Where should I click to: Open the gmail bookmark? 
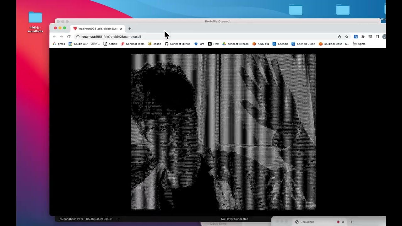point(59,44)
